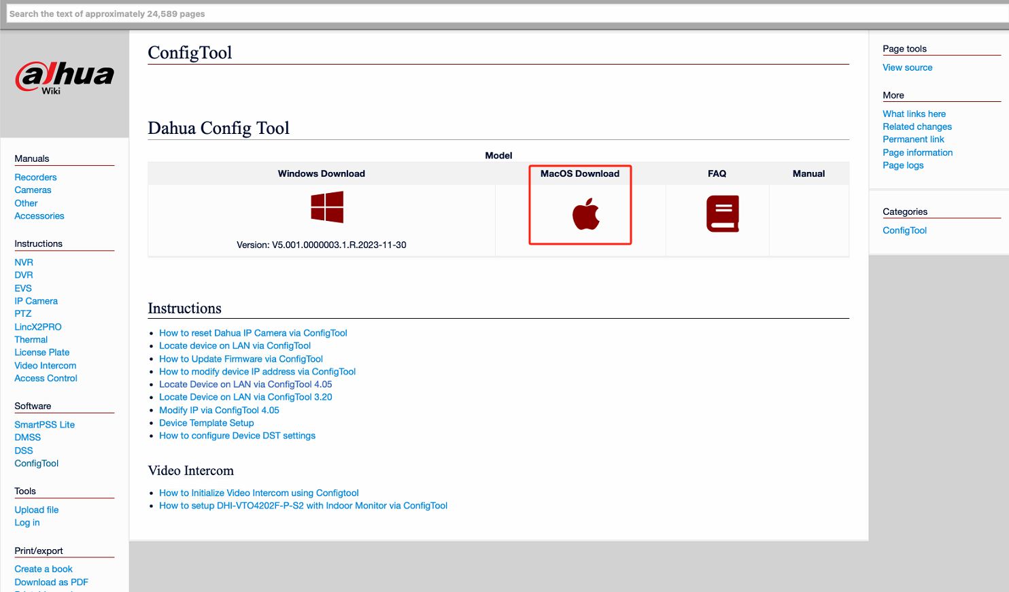The width and height of the screenshot is (1009, 592).
Task: Open How to reset Dahua IP Camera article
Action: coord(253,333)
